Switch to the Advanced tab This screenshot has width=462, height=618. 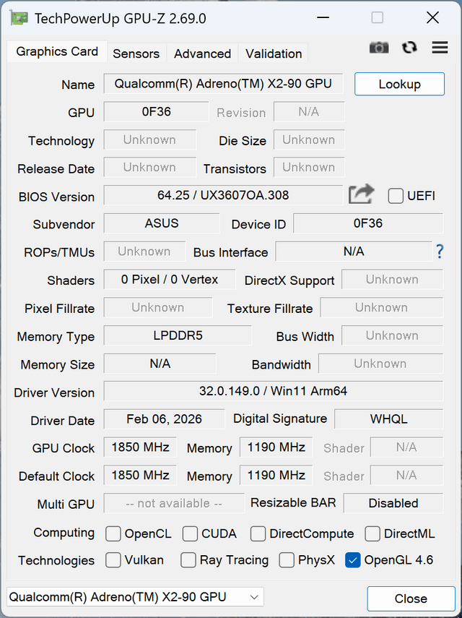(x=202, y=53)
